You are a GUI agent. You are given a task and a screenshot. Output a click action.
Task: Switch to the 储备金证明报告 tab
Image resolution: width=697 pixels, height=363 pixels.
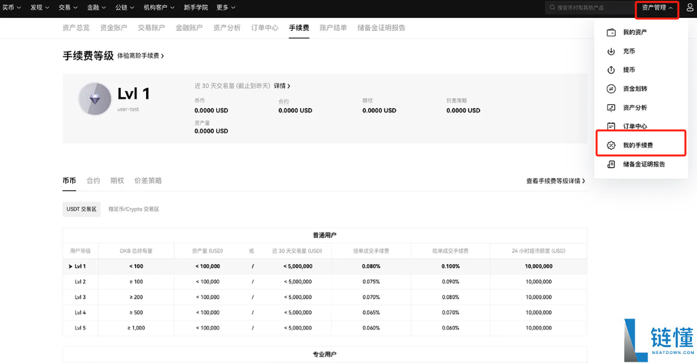(381, 28)
